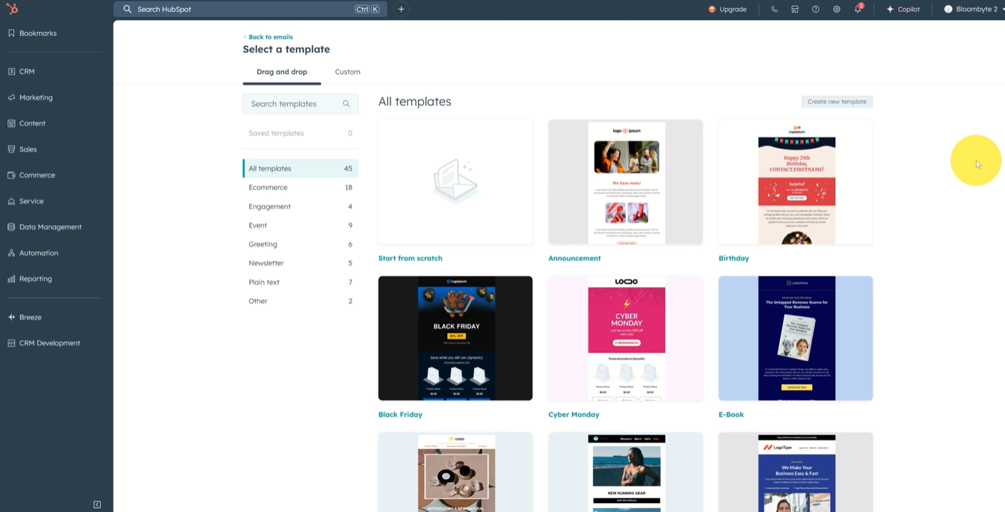The height and width of the screenshot is (512, 1005).
Task: Click the Cyber Monday title link
Action: [x=574, y=414]
